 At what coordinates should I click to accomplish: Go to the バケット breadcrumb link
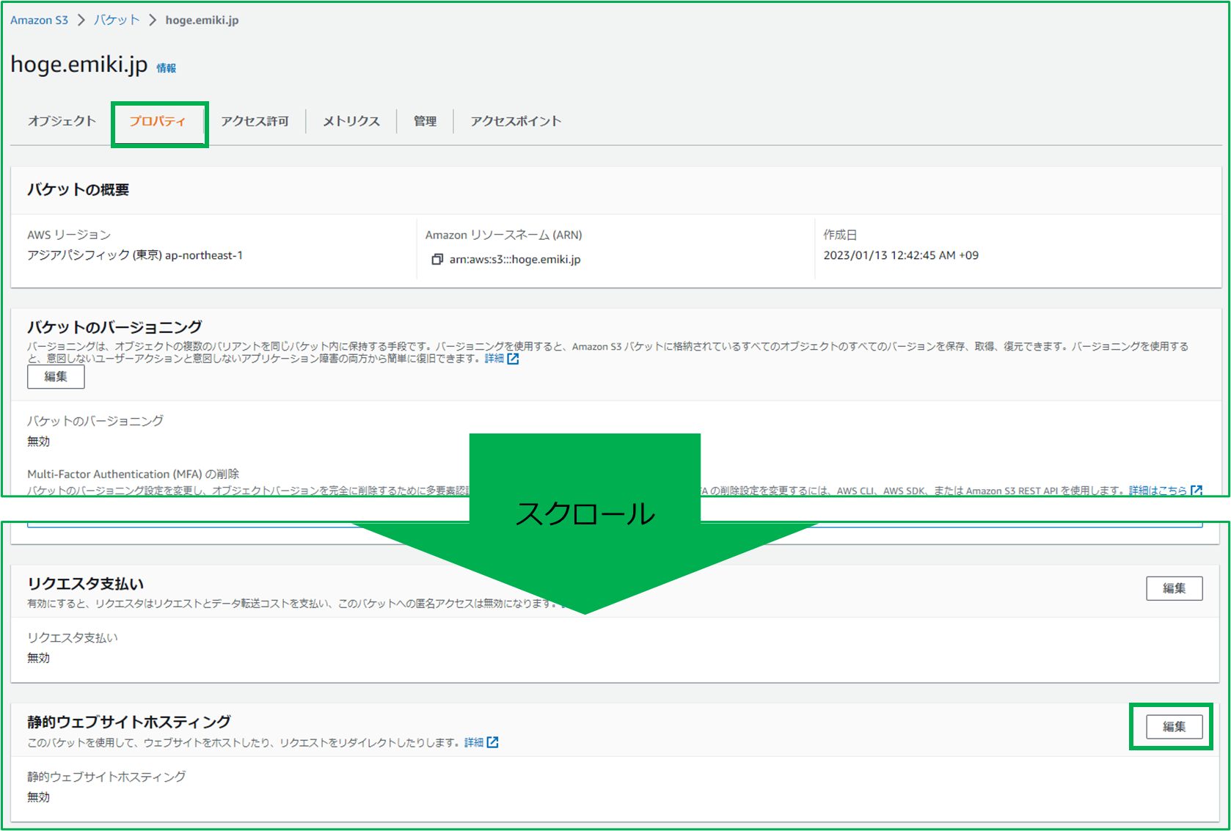pyautogui.click(x=117, y=20)
